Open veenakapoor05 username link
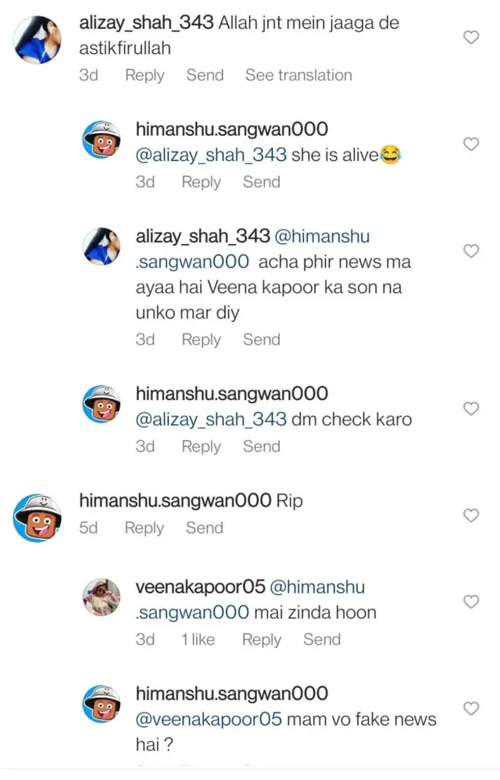This screenshot has width=500, height=780. coord(199,587)
